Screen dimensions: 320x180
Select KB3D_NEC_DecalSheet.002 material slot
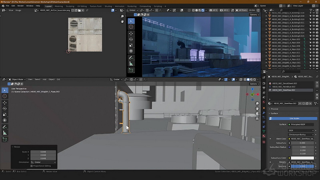point(291,83)
